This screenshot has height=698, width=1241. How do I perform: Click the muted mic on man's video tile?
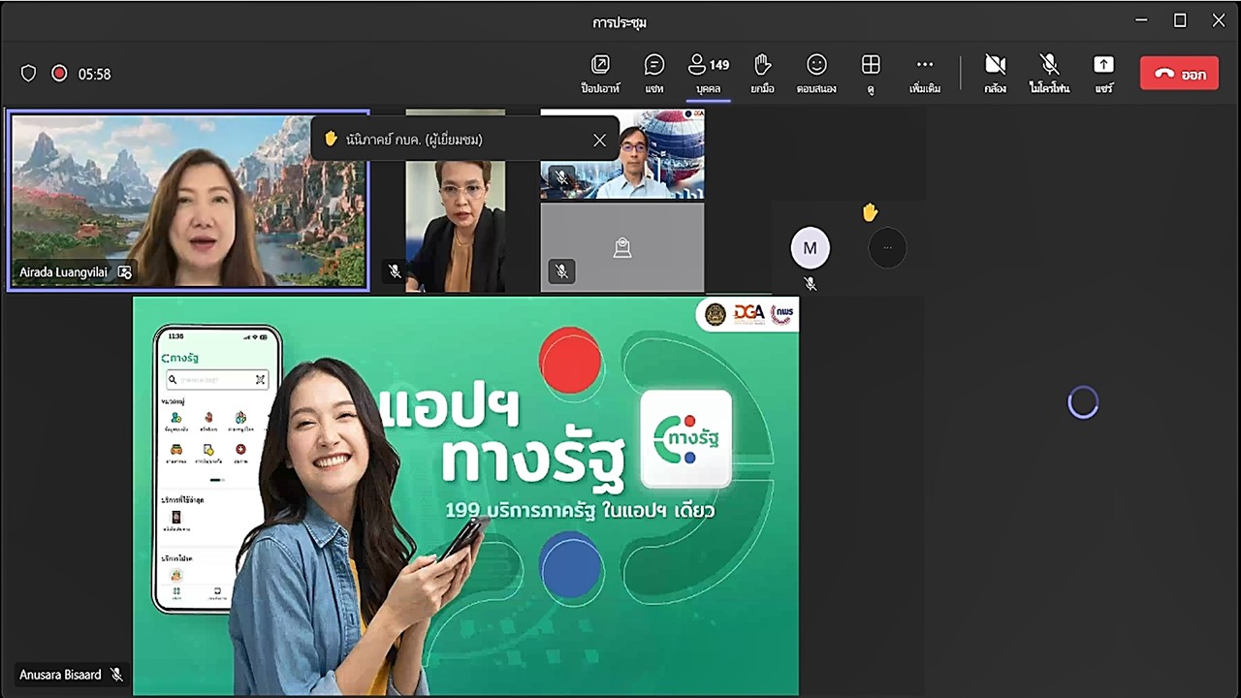pos(561,178)
